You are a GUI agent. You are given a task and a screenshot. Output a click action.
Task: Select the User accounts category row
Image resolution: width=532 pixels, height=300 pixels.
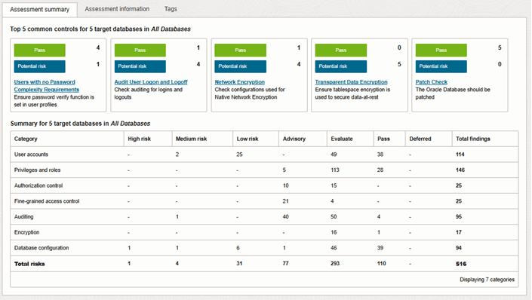coord(264,155)
